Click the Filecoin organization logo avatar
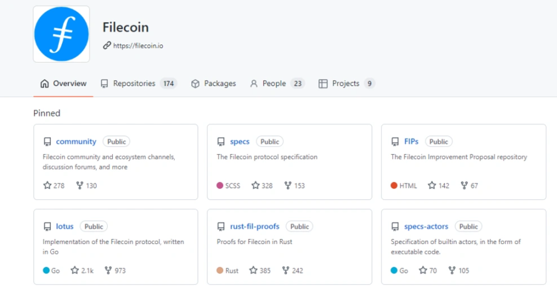 coord(61,34)
